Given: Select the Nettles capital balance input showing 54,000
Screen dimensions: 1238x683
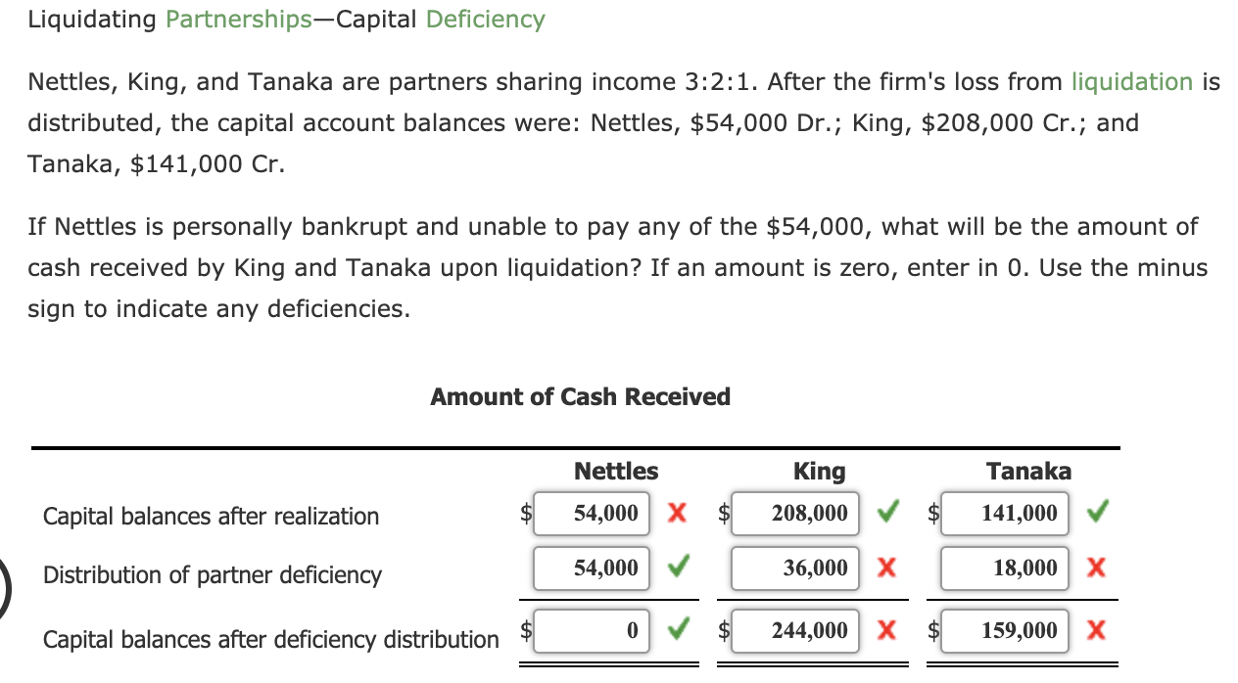Looking at the screenshot, I should 592,513.
